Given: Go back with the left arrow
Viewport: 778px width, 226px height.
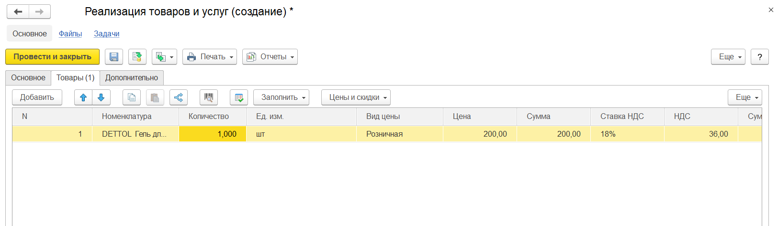Looking at the screenshot, I should point(18,12).
